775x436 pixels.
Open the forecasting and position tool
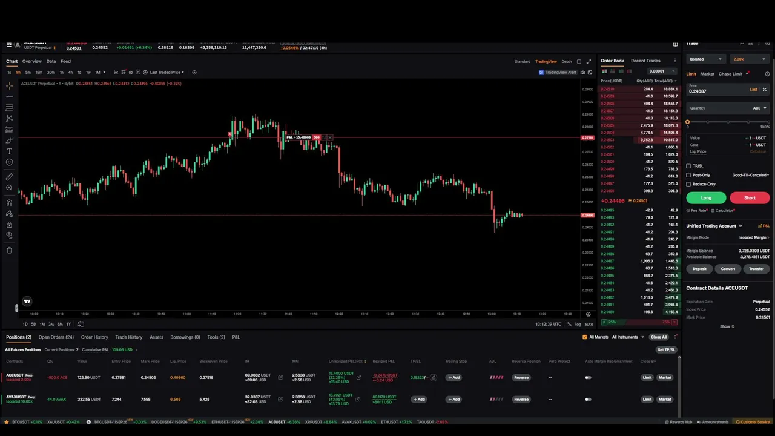click(x=9, y=130)
